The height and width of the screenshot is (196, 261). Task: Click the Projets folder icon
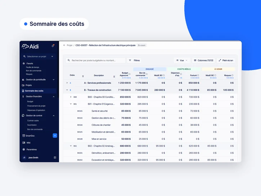pos(23,85)
